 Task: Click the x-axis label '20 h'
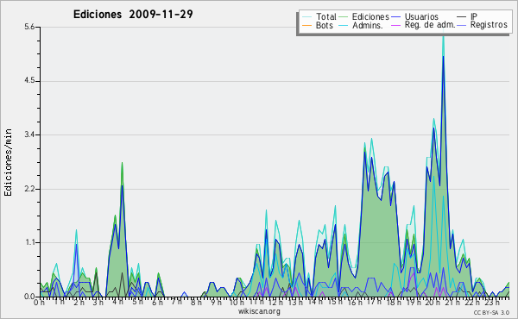[433, 302]
